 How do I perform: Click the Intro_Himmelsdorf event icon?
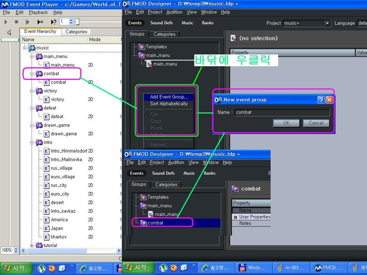47,151
